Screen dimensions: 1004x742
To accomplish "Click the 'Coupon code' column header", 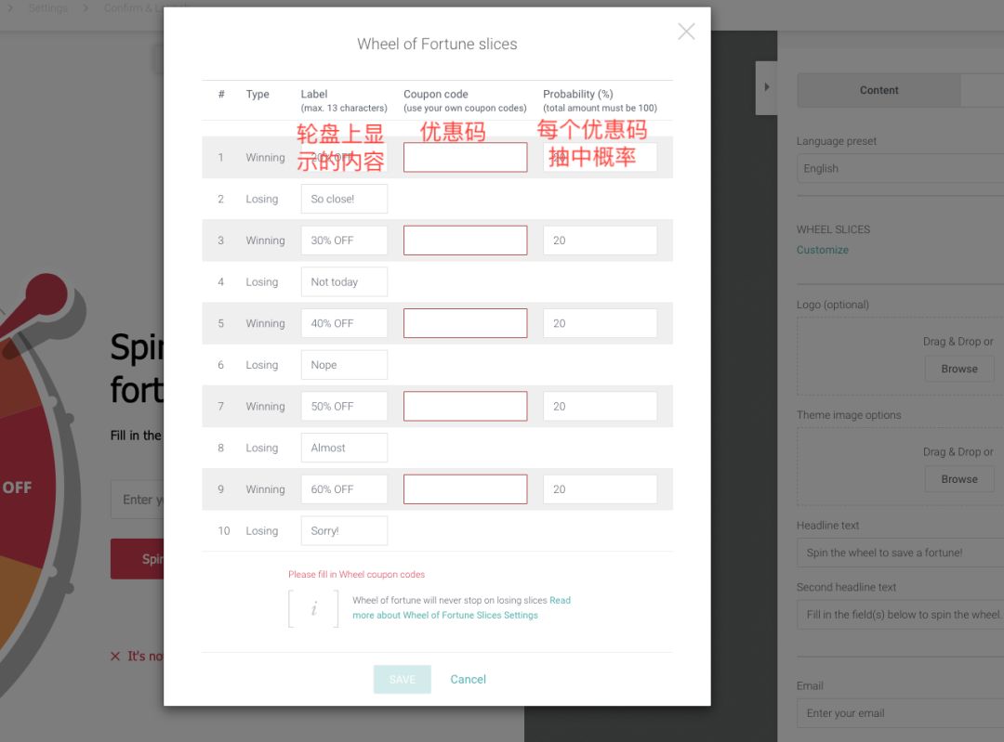I will tap(435, 94).
